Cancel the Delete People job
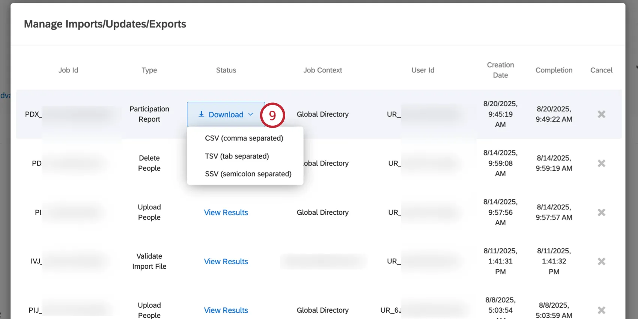 pyautogui.click(x=601, y=163)
